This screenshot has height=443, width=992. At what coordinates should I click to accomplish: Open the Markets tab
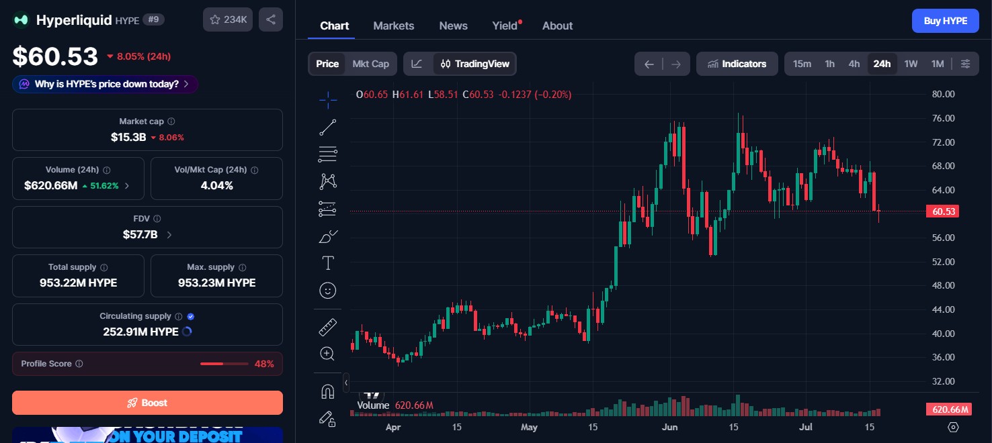tap(394, 26)
